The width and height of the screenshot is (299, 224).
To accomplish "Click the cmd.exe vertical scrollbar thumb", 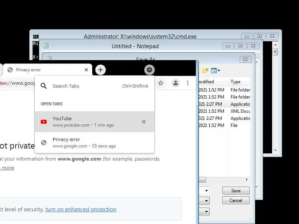I will coord(275,52).
